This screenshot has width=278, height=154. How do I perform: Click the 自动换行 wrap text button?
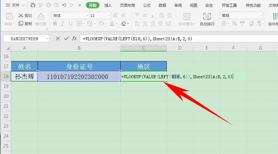coord(207,19)
